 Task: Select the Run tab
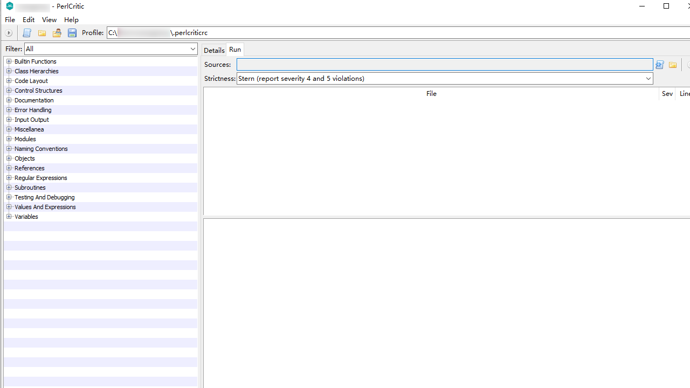[234, 49]
